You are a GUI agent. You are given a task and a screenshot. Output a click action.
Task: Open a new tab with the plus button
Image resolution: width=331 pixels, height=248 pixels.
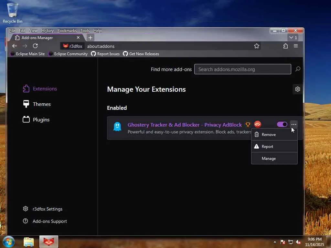pyautogui.click(x=90, y=38)
